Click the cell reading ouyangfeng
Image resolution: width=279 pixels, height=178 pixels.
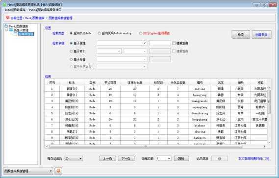[x=200, y=107]
